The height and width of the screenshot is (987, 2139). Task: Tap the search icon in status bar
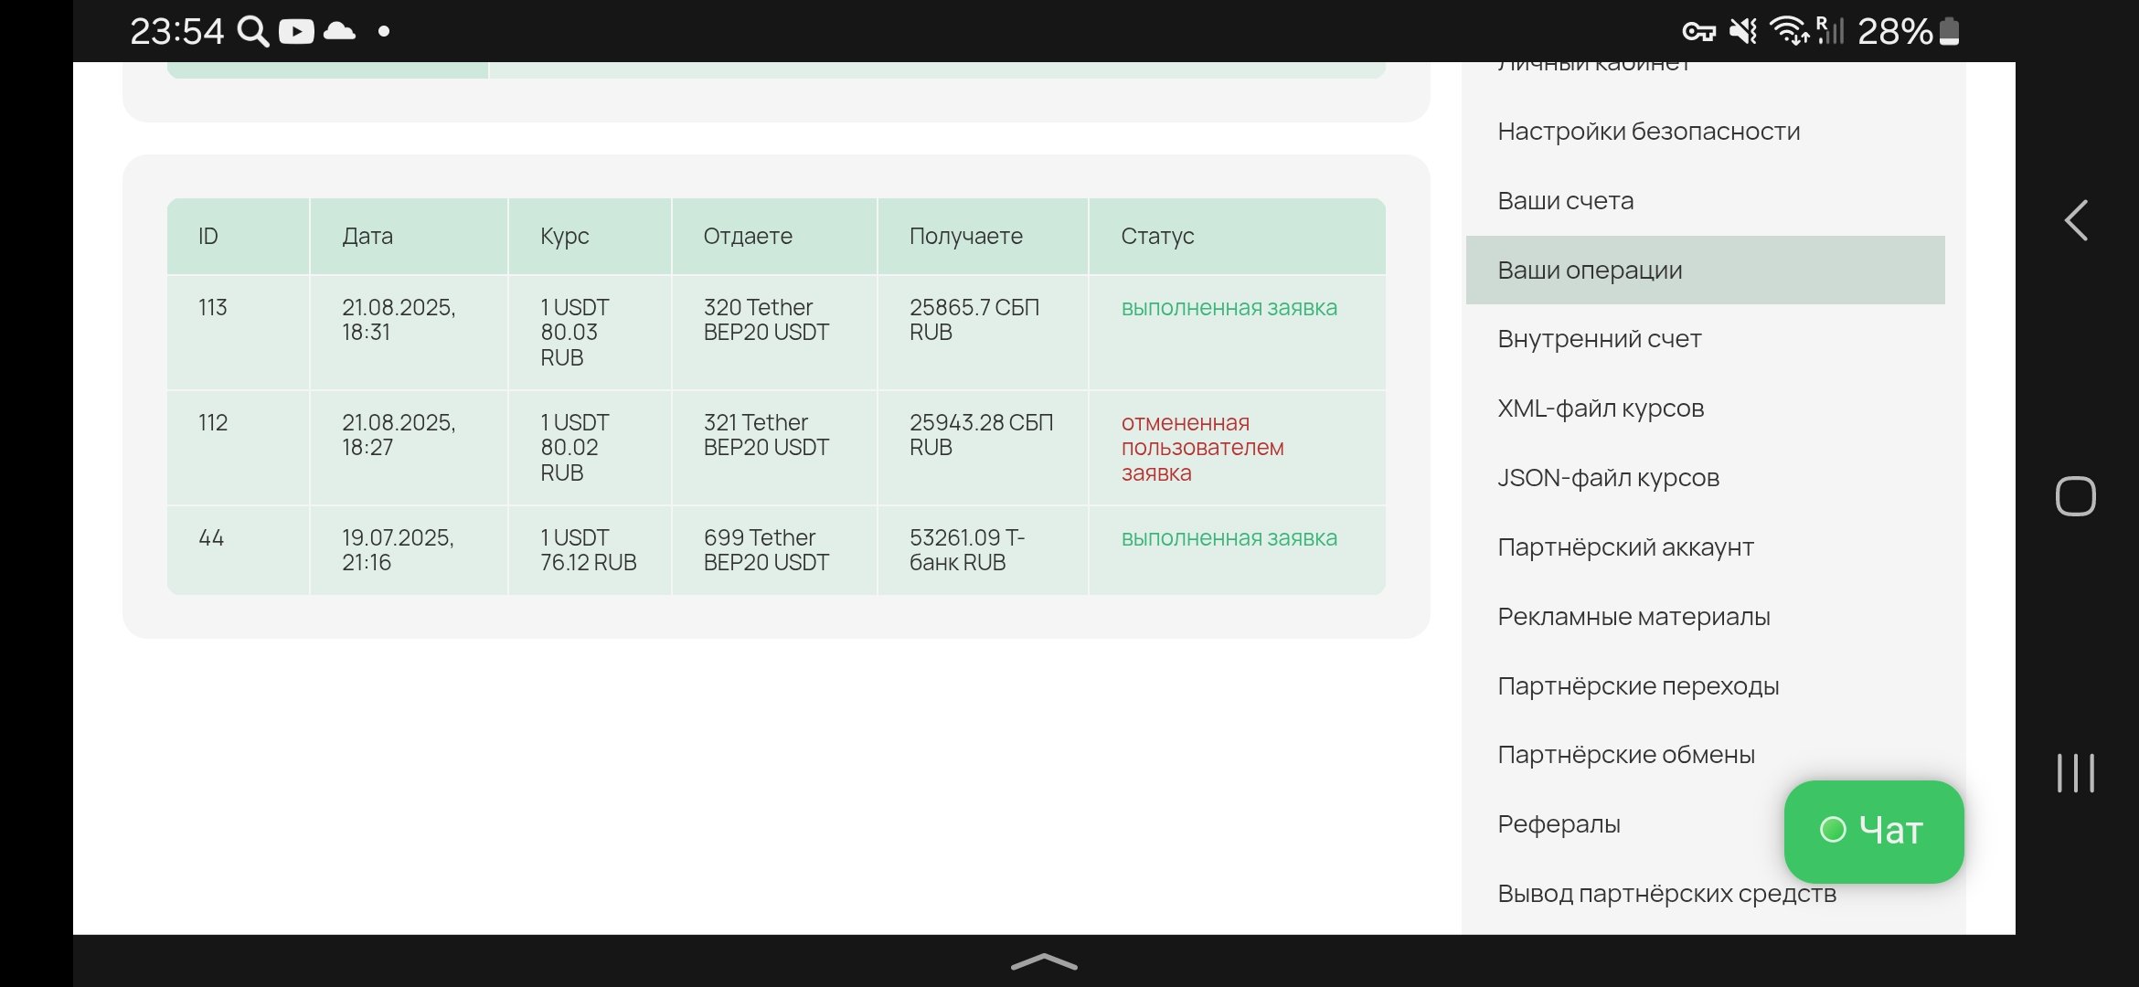pyautogui.click(x=252, y=32)
